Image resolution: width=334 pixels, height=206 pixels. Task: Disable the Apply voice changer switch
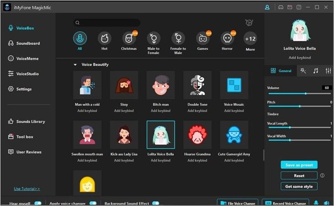pyautogui.click(x=93, y=203)
